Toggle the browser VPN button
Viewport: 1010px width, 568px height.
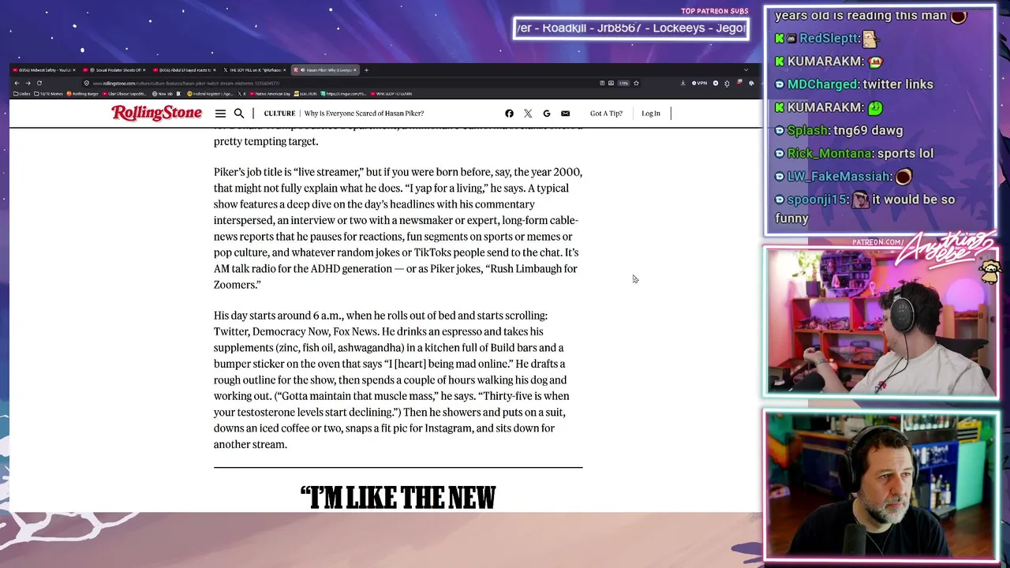(700, 83)
